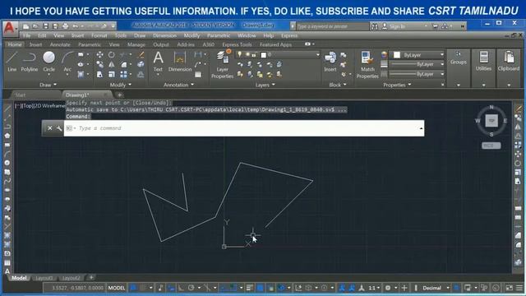Viewport: 526px width, 296px height.
Task: Toggle clean screen icon in status bar
Action: tap(509, 288)
